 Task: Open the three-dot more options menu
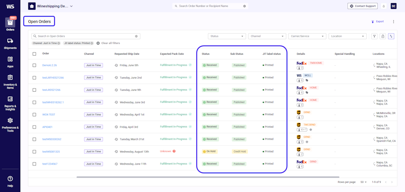click(393, 22)
